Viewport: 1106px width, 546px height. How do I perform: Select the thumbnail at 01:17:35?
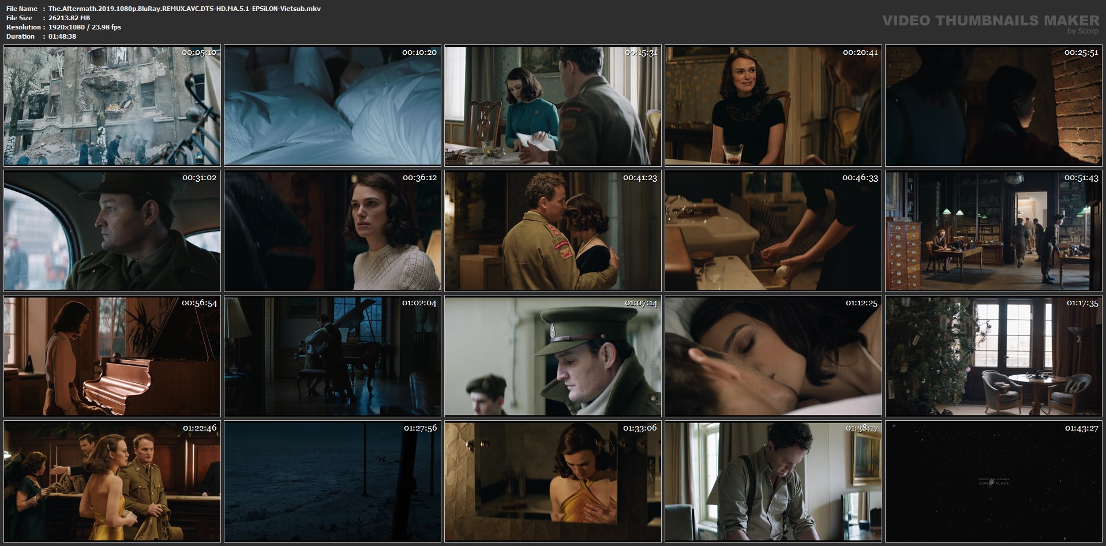click(x=993, y=356)
